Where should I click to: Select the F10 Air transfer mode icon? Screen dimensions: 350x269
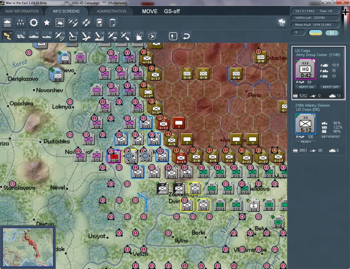(125, 36)
